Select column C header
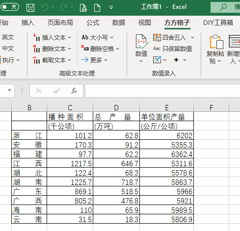 point(70,107)
